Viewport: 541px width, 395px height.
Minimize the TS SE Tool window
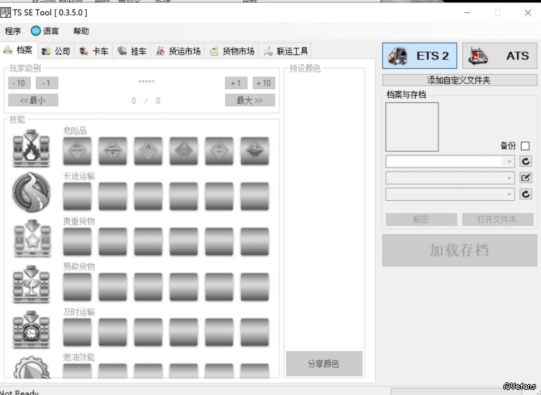coord(467,13)
